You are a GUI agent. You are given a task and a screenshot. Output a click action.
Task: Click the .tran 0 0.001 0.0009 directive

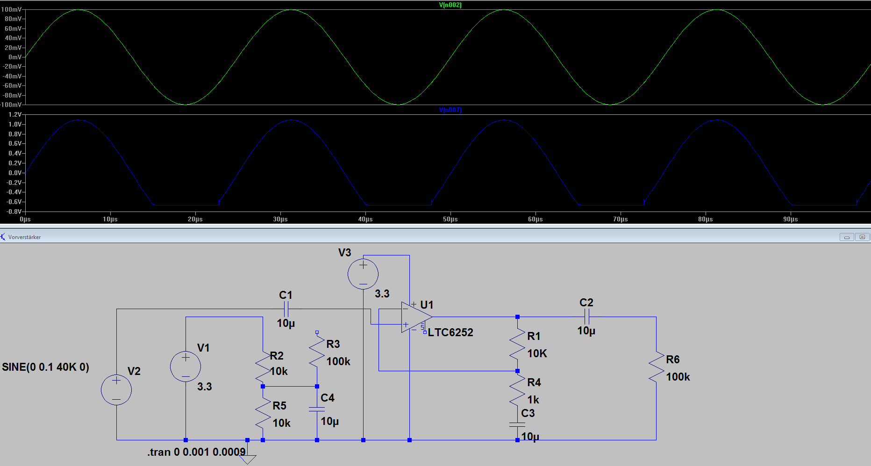tap(197, 452)
